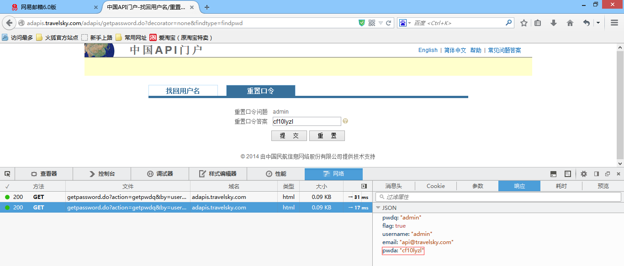Switch page language to 简体中文
This screenshot has height=266, width=624.
(x=455, y=50)
